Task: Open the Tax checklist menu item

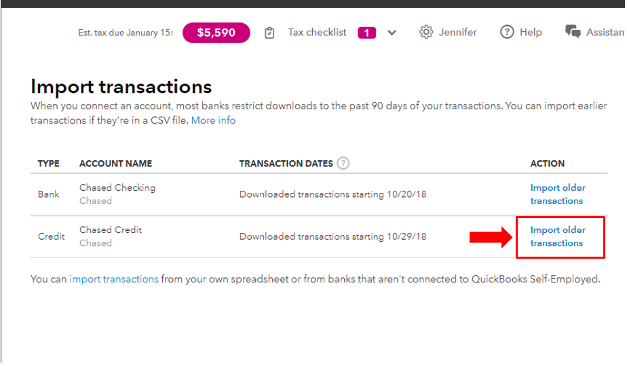Action: (x=317, y=33)
